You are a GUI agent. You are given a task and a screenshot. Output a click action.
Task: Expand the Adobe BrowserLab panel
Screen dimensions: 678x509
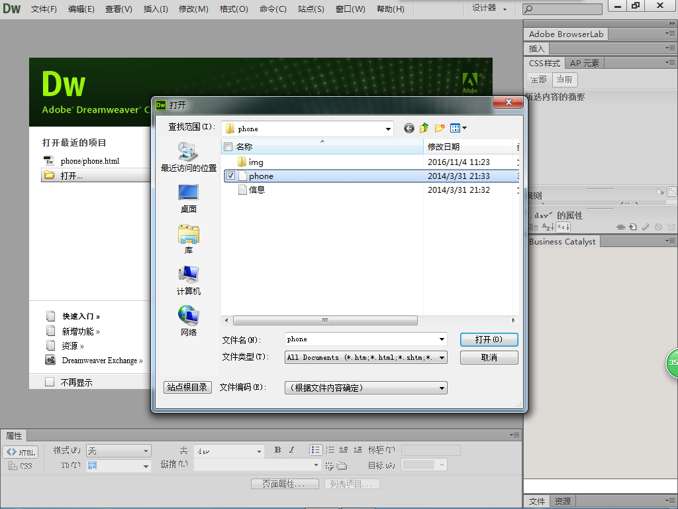(x=565, y=34)
